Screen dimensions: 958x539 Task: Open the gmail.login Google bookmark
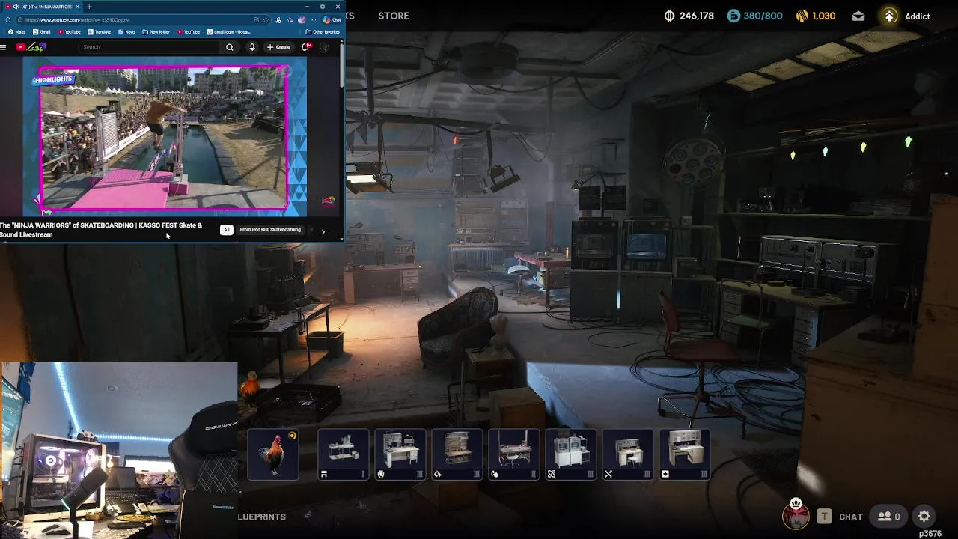click(x=228, y=32)
